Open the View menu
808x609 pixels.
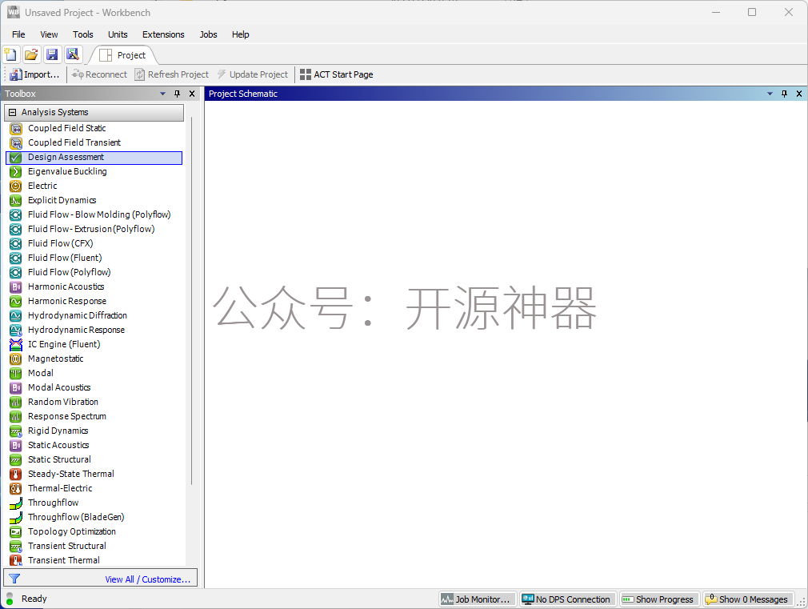tap(49, 34)
